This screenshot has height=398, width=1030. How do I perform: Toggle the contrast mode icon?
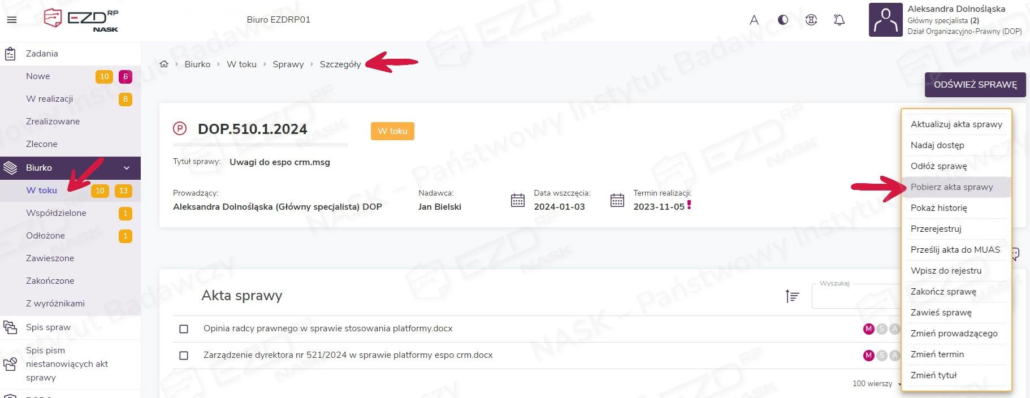pyautogui.click(x=783, y=20)
